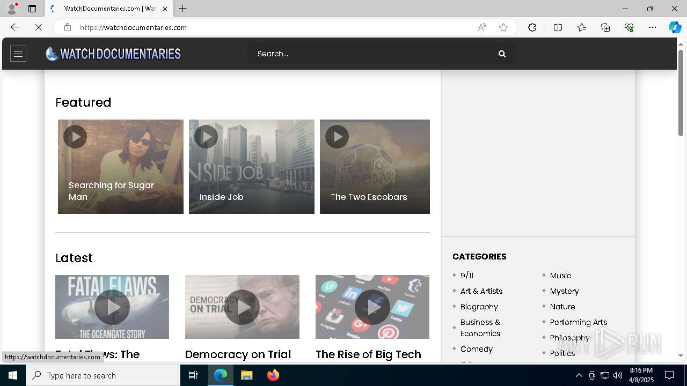Screen dimensions: 687x386
Task: Open the Collections panel
Action: click(605, 27)
